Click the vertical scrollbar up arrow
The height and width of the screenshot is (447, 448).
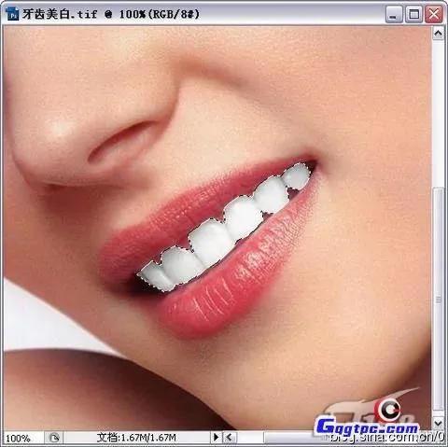pos(438,33)
